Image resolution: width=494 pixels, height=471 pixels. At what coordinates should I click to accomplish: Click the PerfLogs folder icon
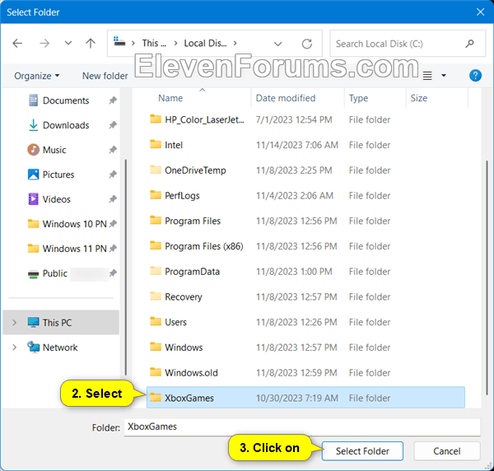(x=156, y=195)
